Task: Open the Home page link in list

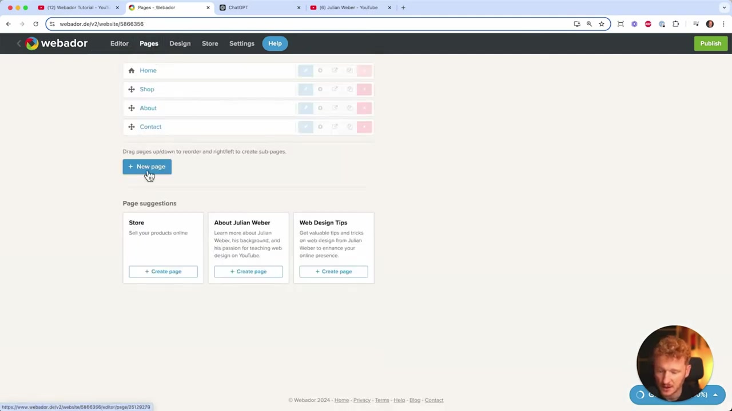Action: [148, 70]
